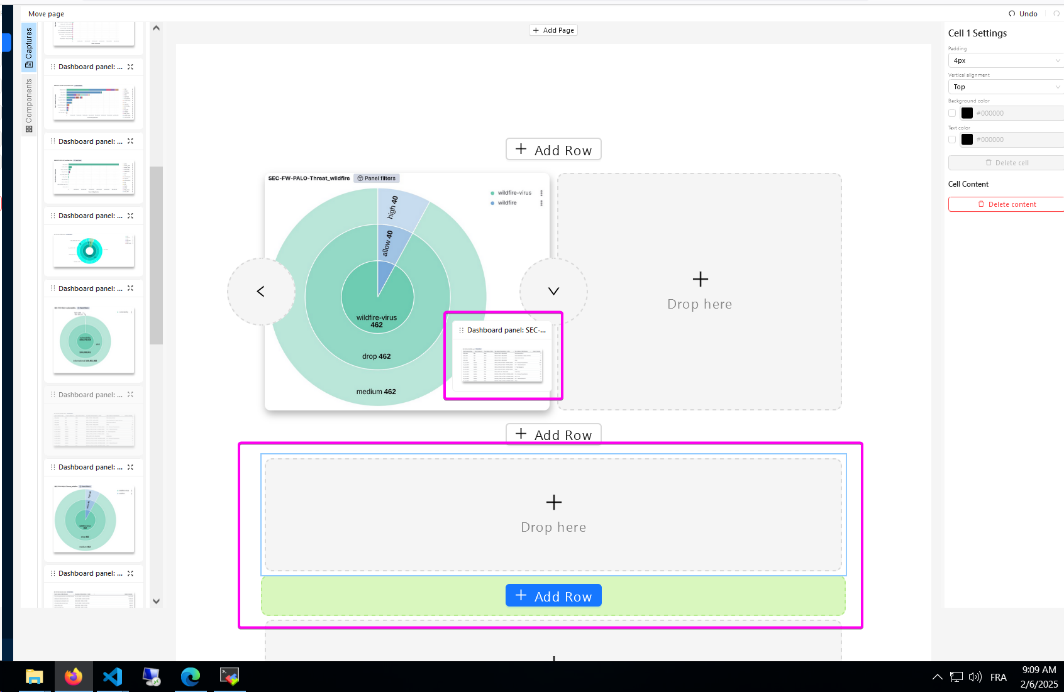This screenshot has width=1064, height=692.
Task: Enable the Background color checkbox
Action: (x=952, y=113)
